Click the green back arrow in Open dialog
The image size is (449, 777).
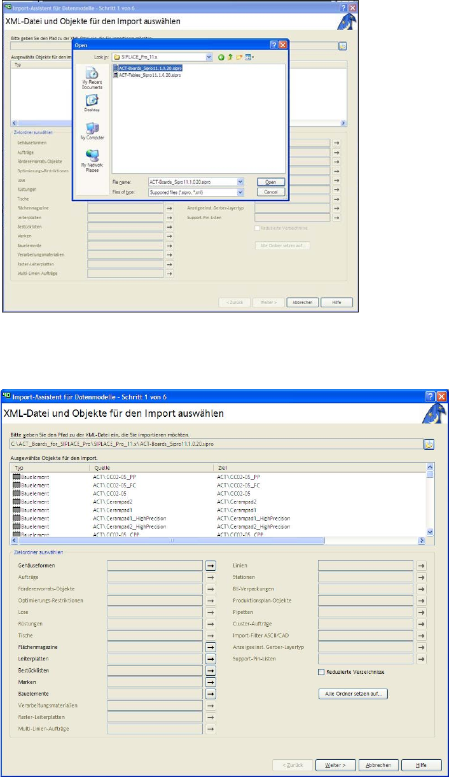point(221,57)
